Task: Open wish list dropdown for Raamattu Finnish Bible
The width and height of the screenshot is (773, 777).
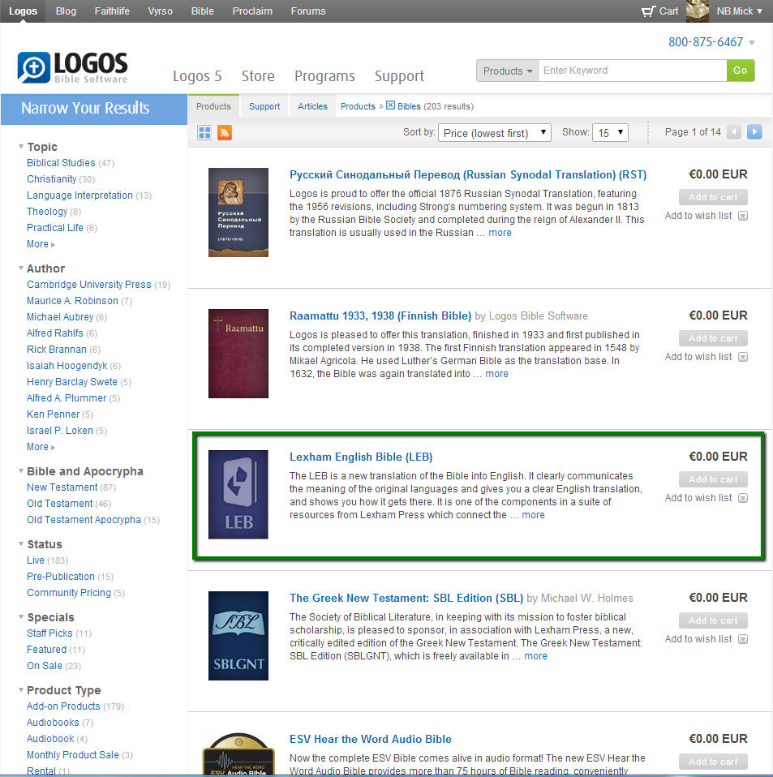Action: point(743,357)
